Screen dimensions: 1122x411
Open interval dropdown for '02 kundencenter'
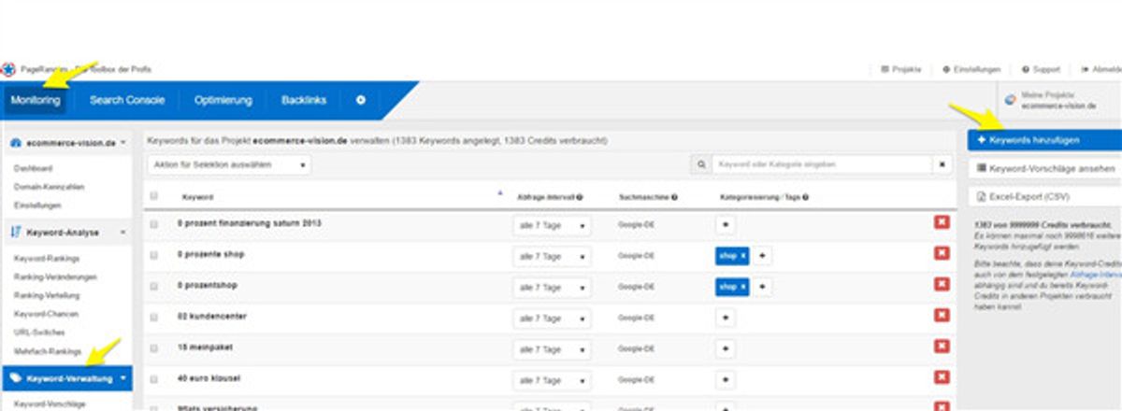click(552, 318)
